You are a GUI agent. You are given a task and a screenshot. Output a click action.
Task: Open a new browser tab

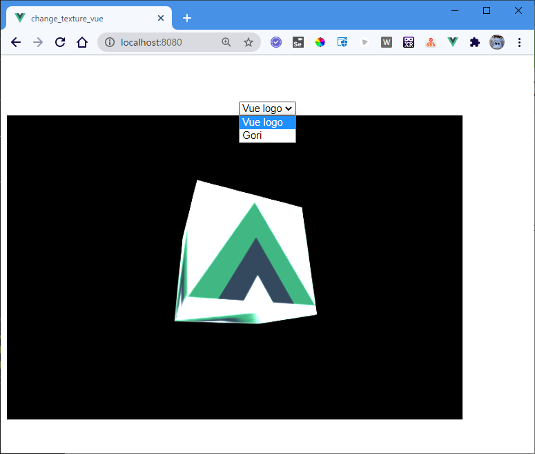point(187,18)
